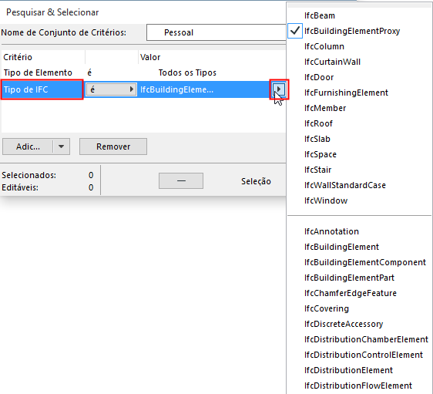433x394 pixels.
Task: Click the Seleção label
Action: (x=256, y=181)
